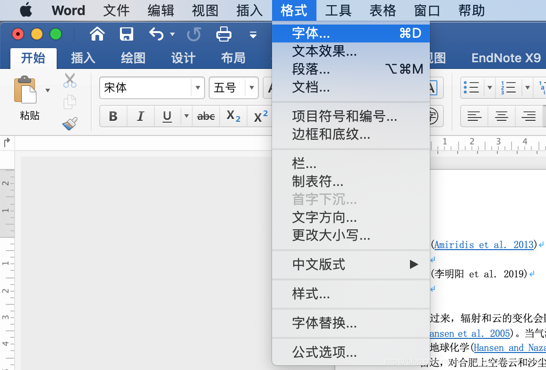Open the 插入 menu in menu bar

[x=249, y=10]
